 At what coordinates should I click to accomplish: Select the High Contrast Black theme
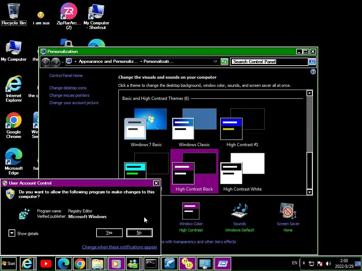194,171
